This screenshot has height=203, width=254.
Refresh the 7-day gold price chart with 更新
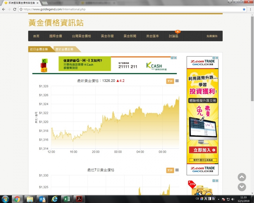point(170,170)
